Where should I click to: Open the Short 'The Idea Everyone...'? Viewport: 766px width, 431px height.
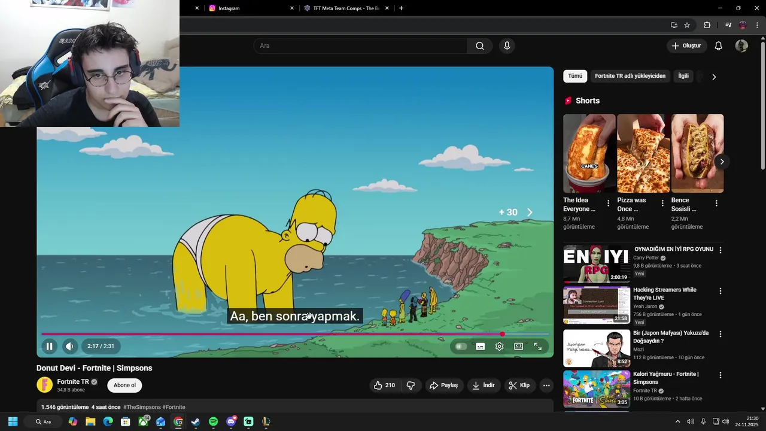click(x=589, y=153)
